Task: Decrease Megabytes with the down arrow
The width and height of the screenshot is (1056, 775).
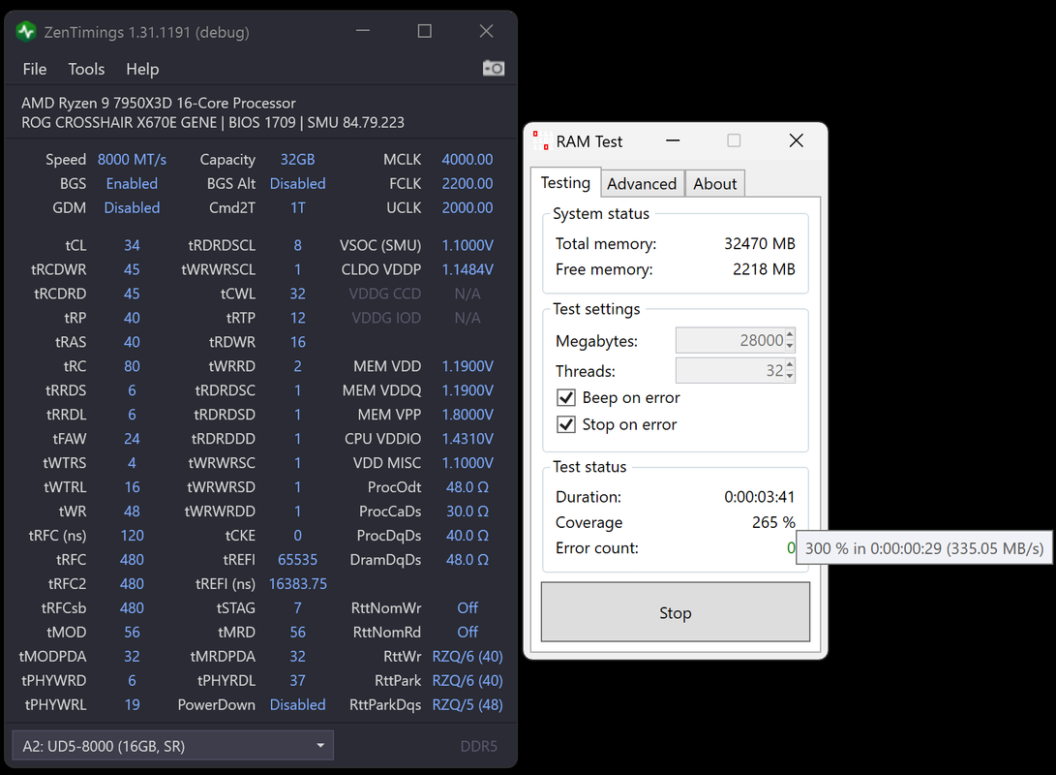Action: pos(790,347)
